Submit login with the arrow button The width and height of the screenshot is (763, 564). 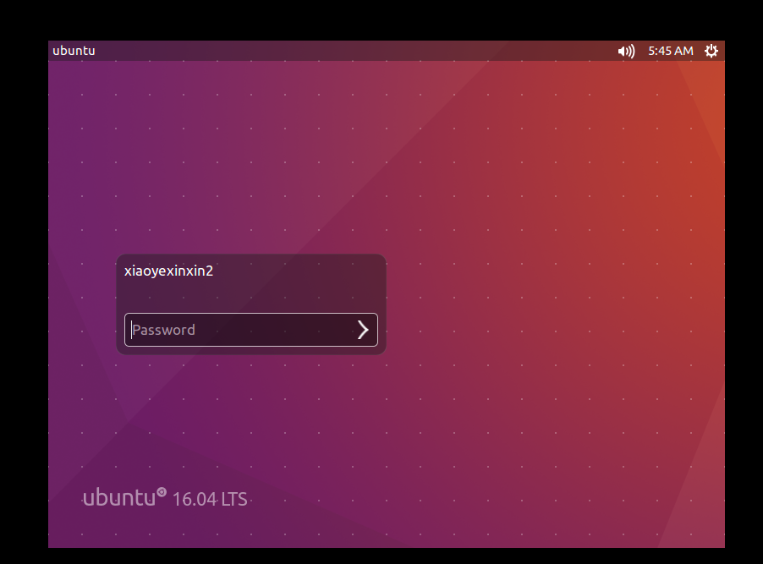pos(363,330)
